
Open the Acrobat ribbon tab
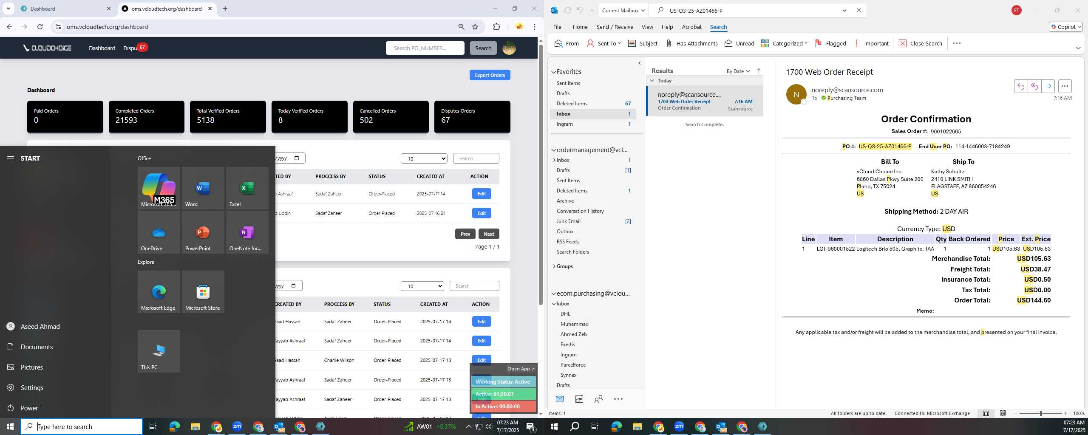tap(691, 27)
